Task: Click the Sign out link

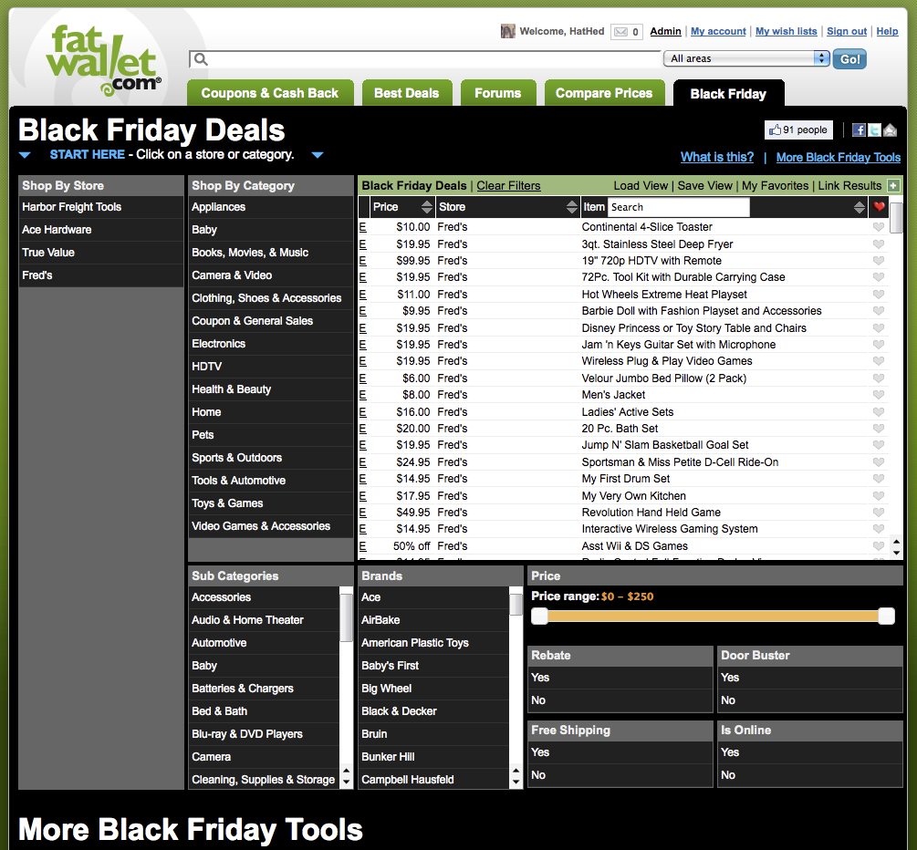Action: [x=846, y=32]
